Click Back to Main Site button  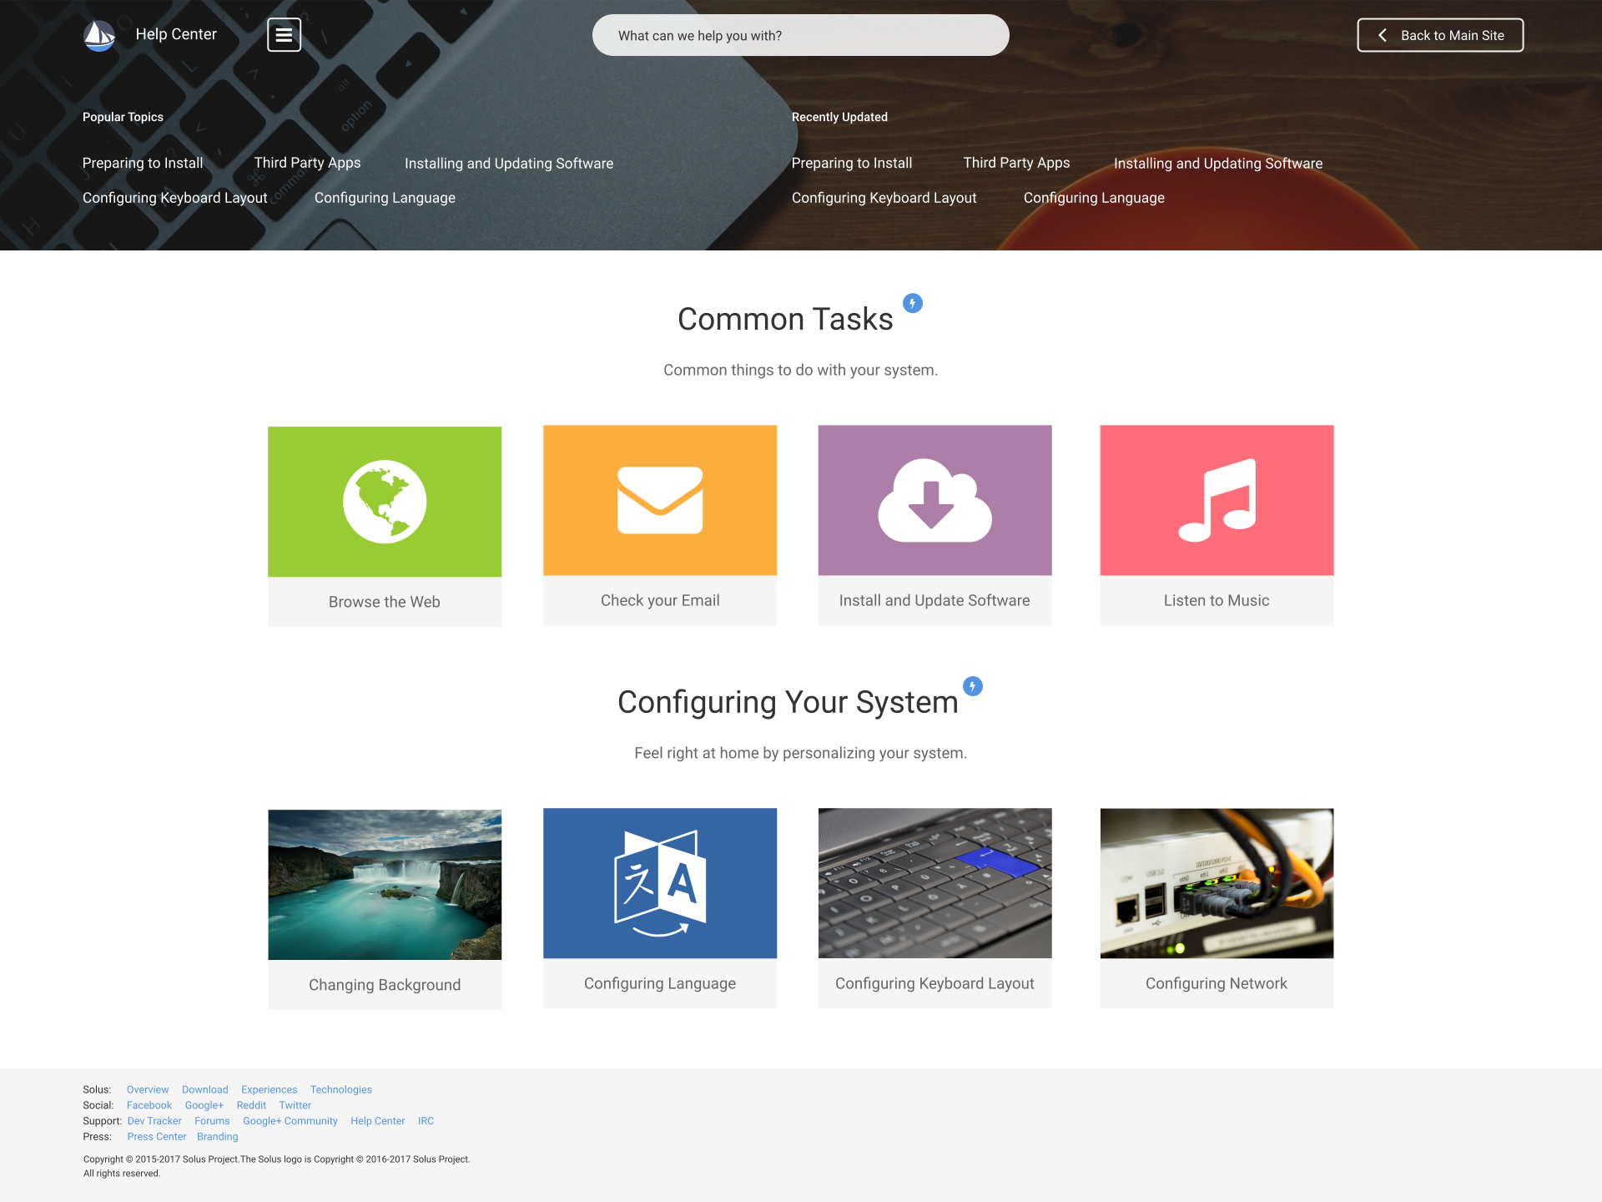(x=1440, y=35)
